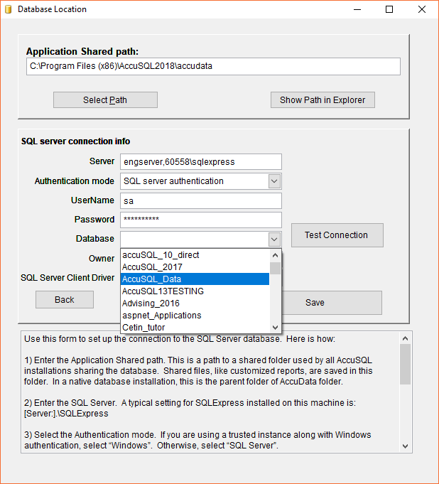Minimize the Database Location window
Image resolution: width=439 pixels, height=484 pixels.
click(357, 9)
